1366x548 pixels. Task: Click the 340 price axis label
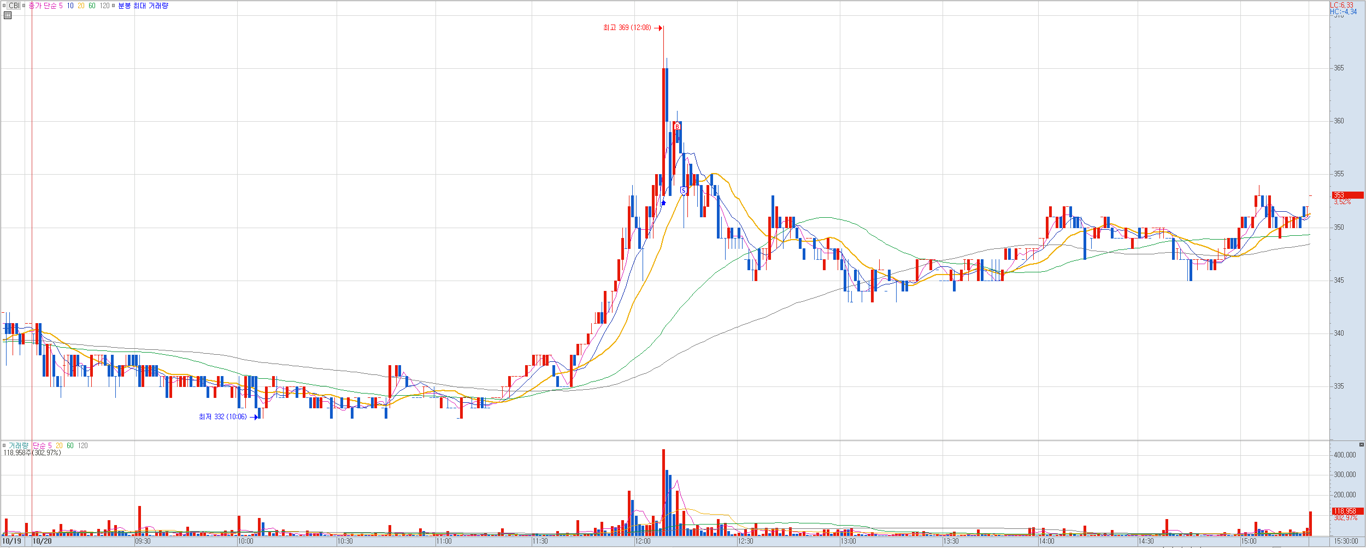[x=1339, y=333]
